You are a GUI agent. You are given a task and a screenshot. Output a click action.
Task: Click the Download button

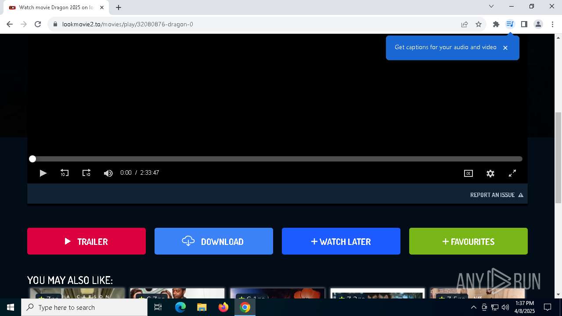(214, 241)
